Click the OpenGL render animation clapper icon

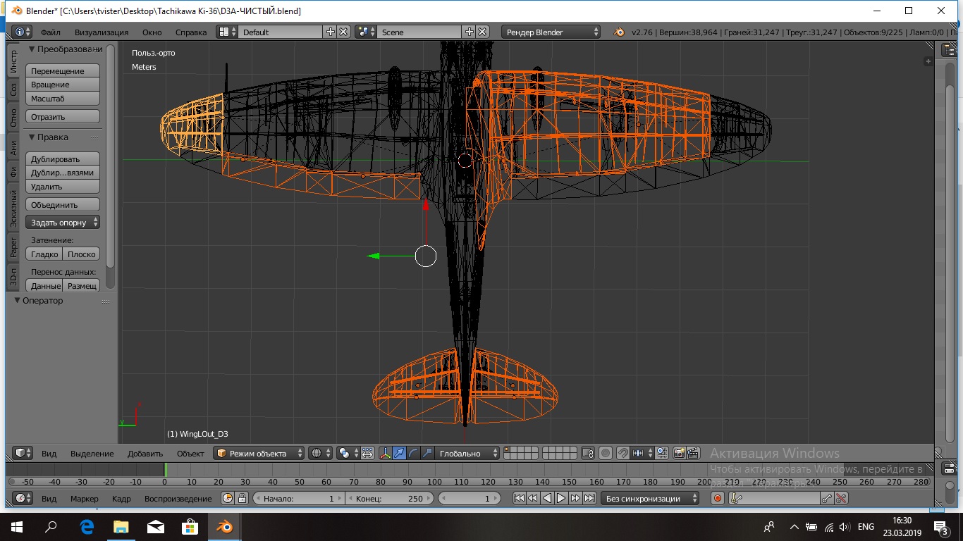pos(694,453)
